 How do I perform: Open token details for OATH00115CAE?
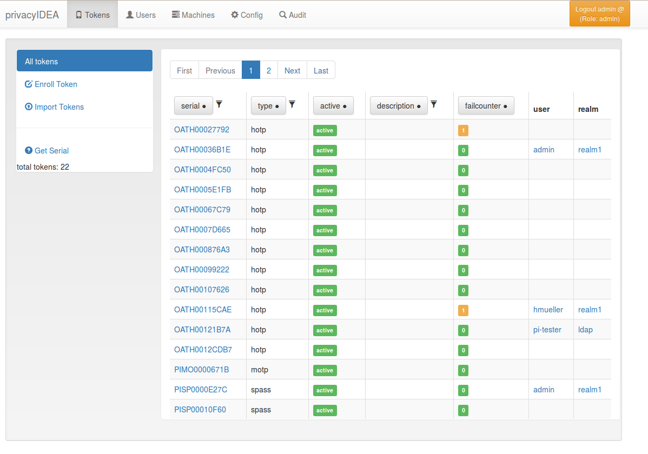coord(202,310)
